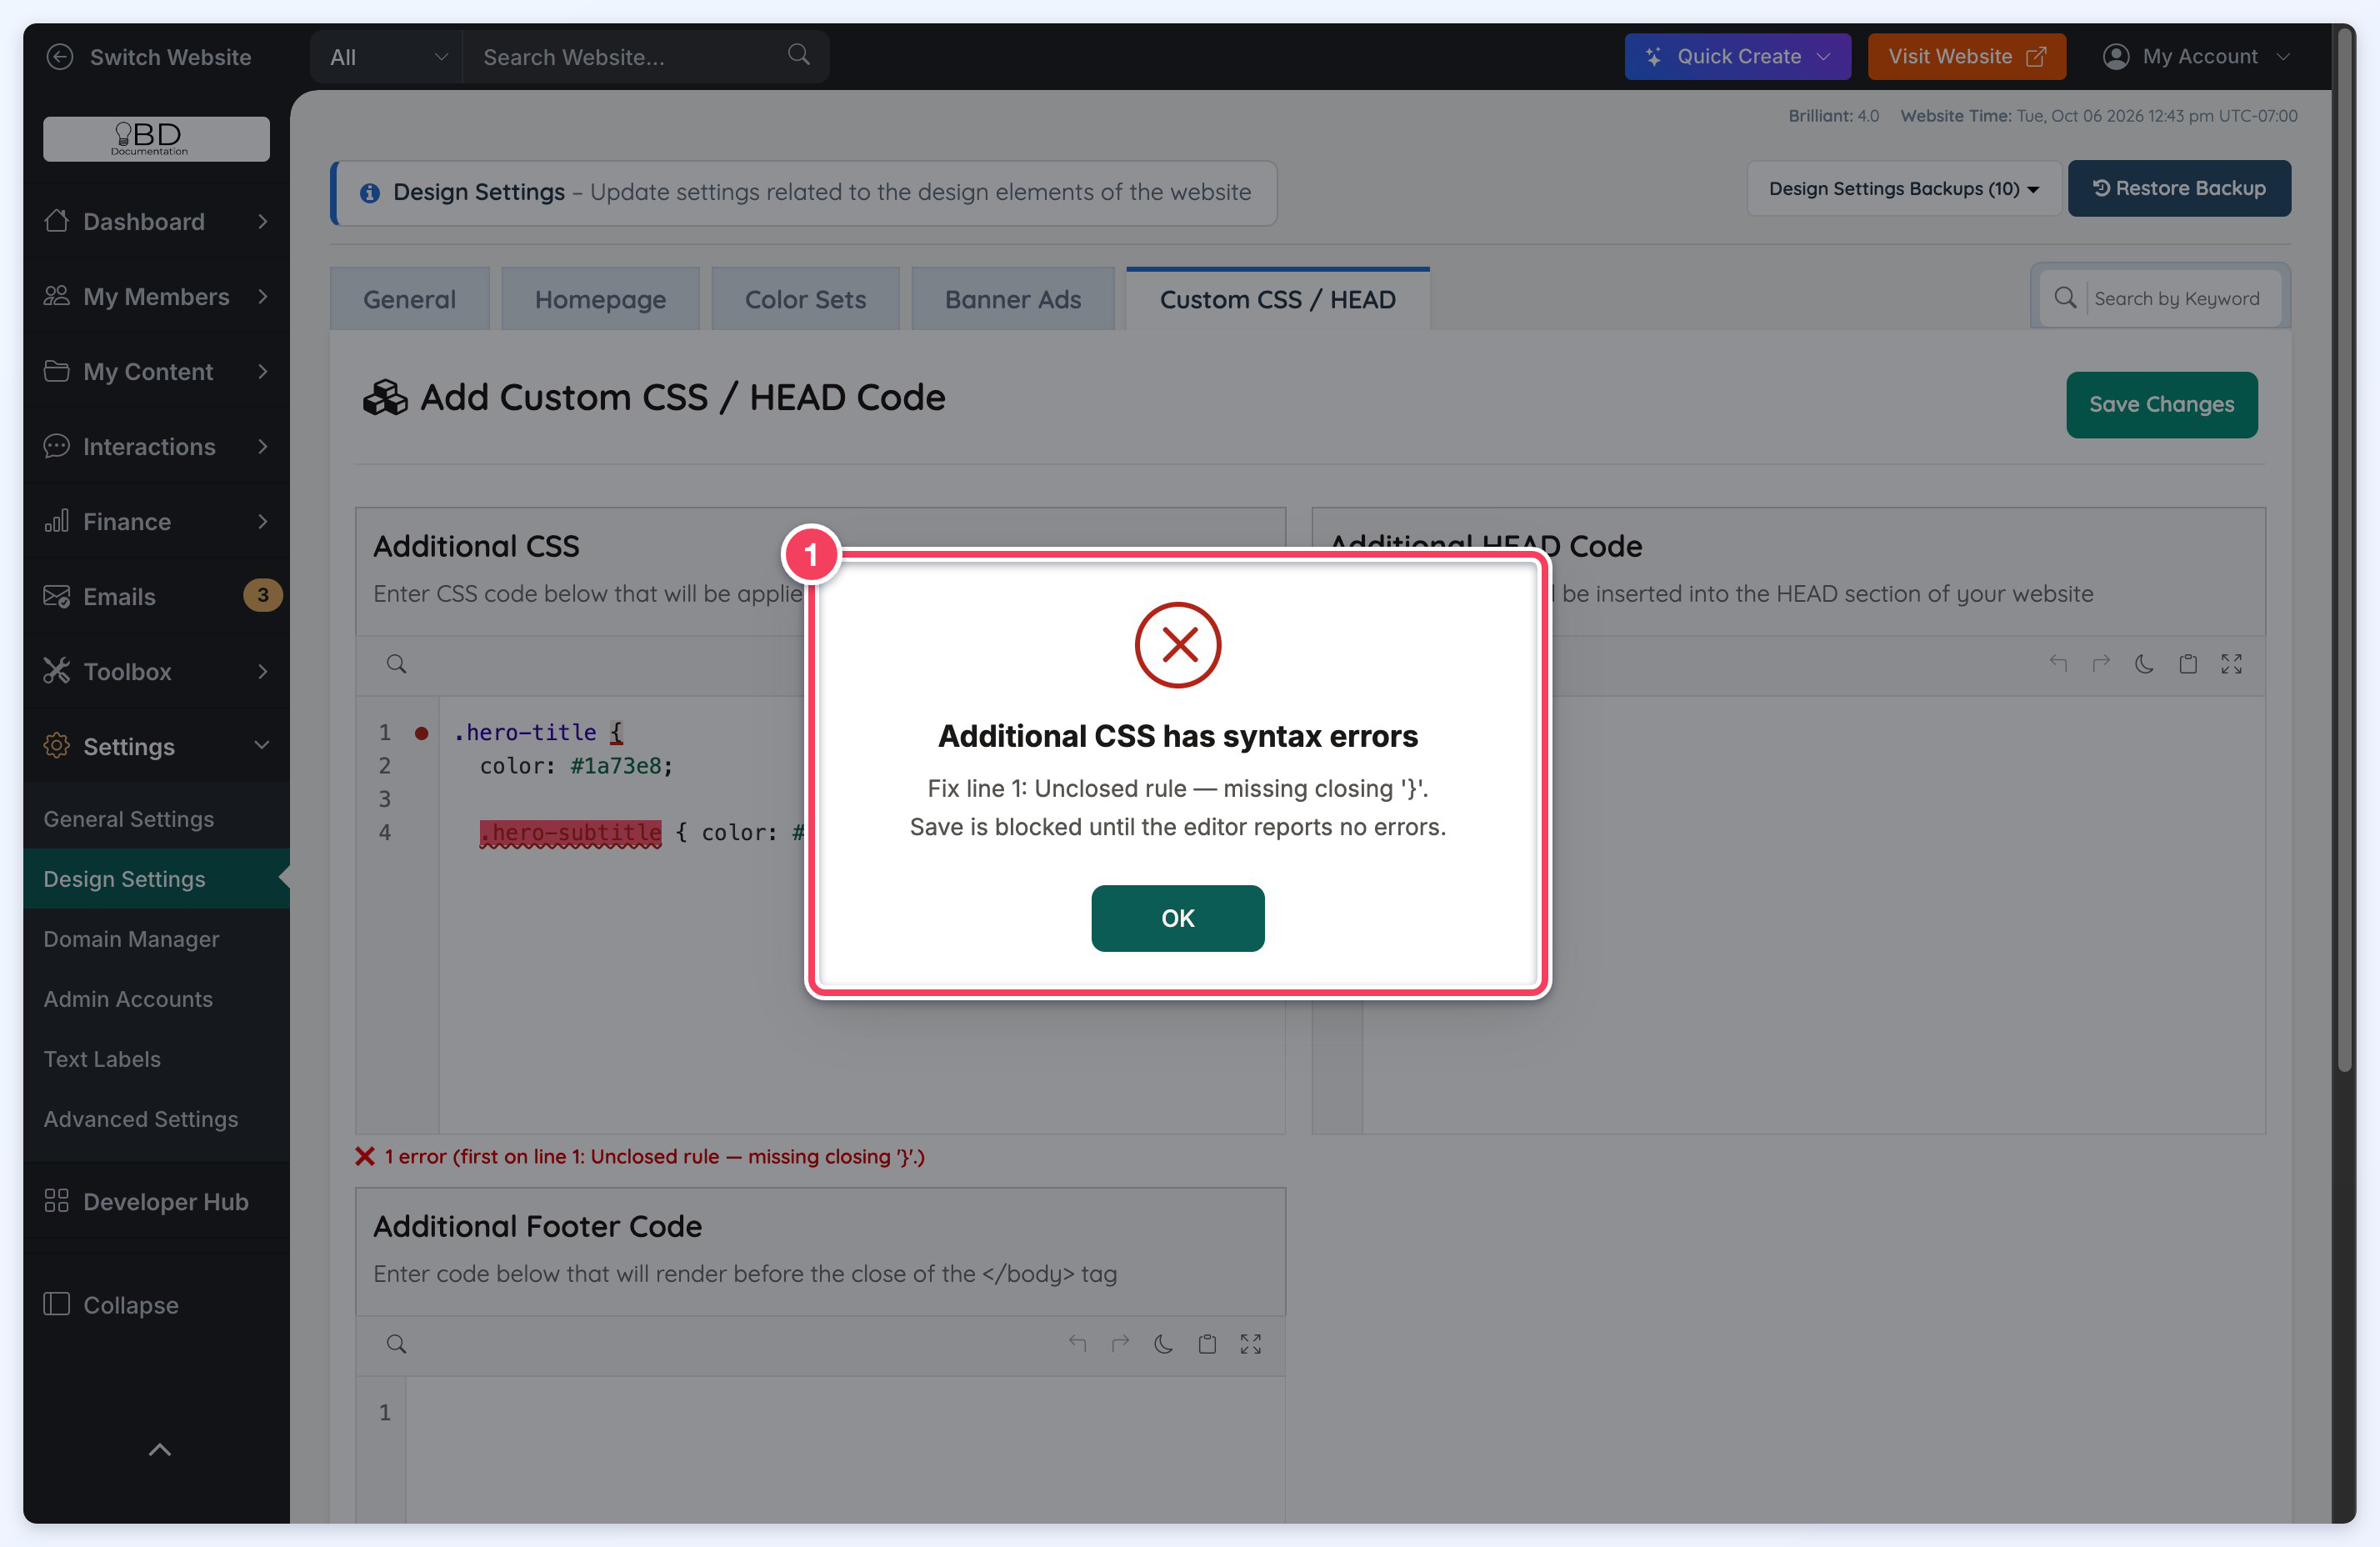Click redo icon in HEAD Code editor
The width and height of the screenshot is (2380, 1547).
tap(2101, 663)
